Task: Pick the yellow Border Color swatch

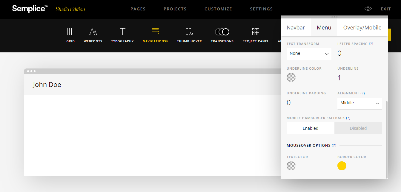Action: click(x=342, y=166)
